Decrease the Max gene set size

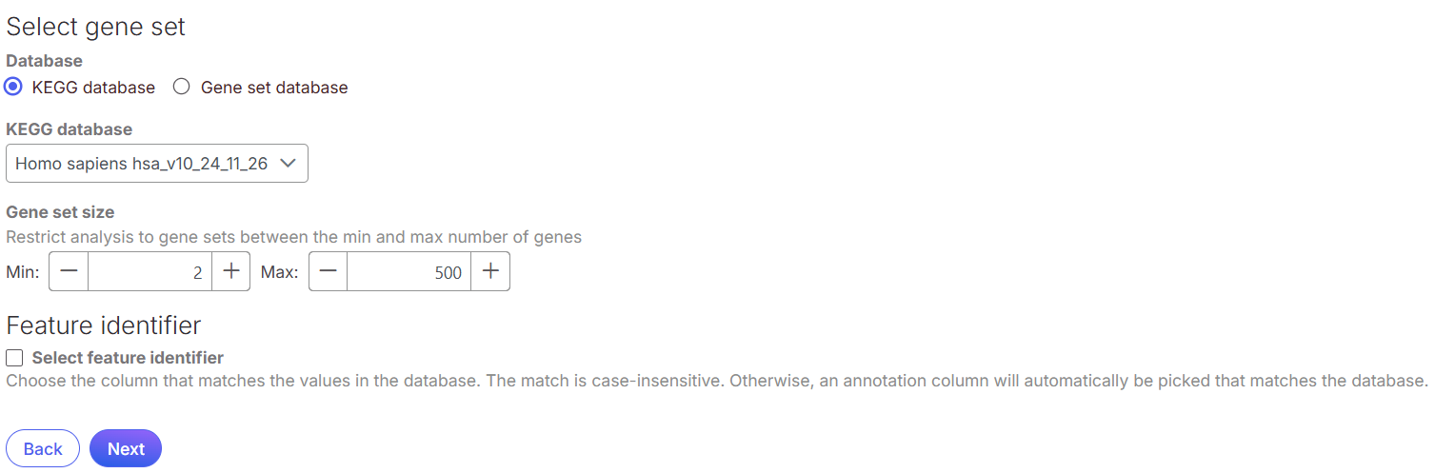(x=329, y=272)
